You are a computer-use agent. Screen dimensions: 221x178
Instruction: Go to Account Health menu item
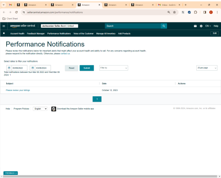coord(17,34)
